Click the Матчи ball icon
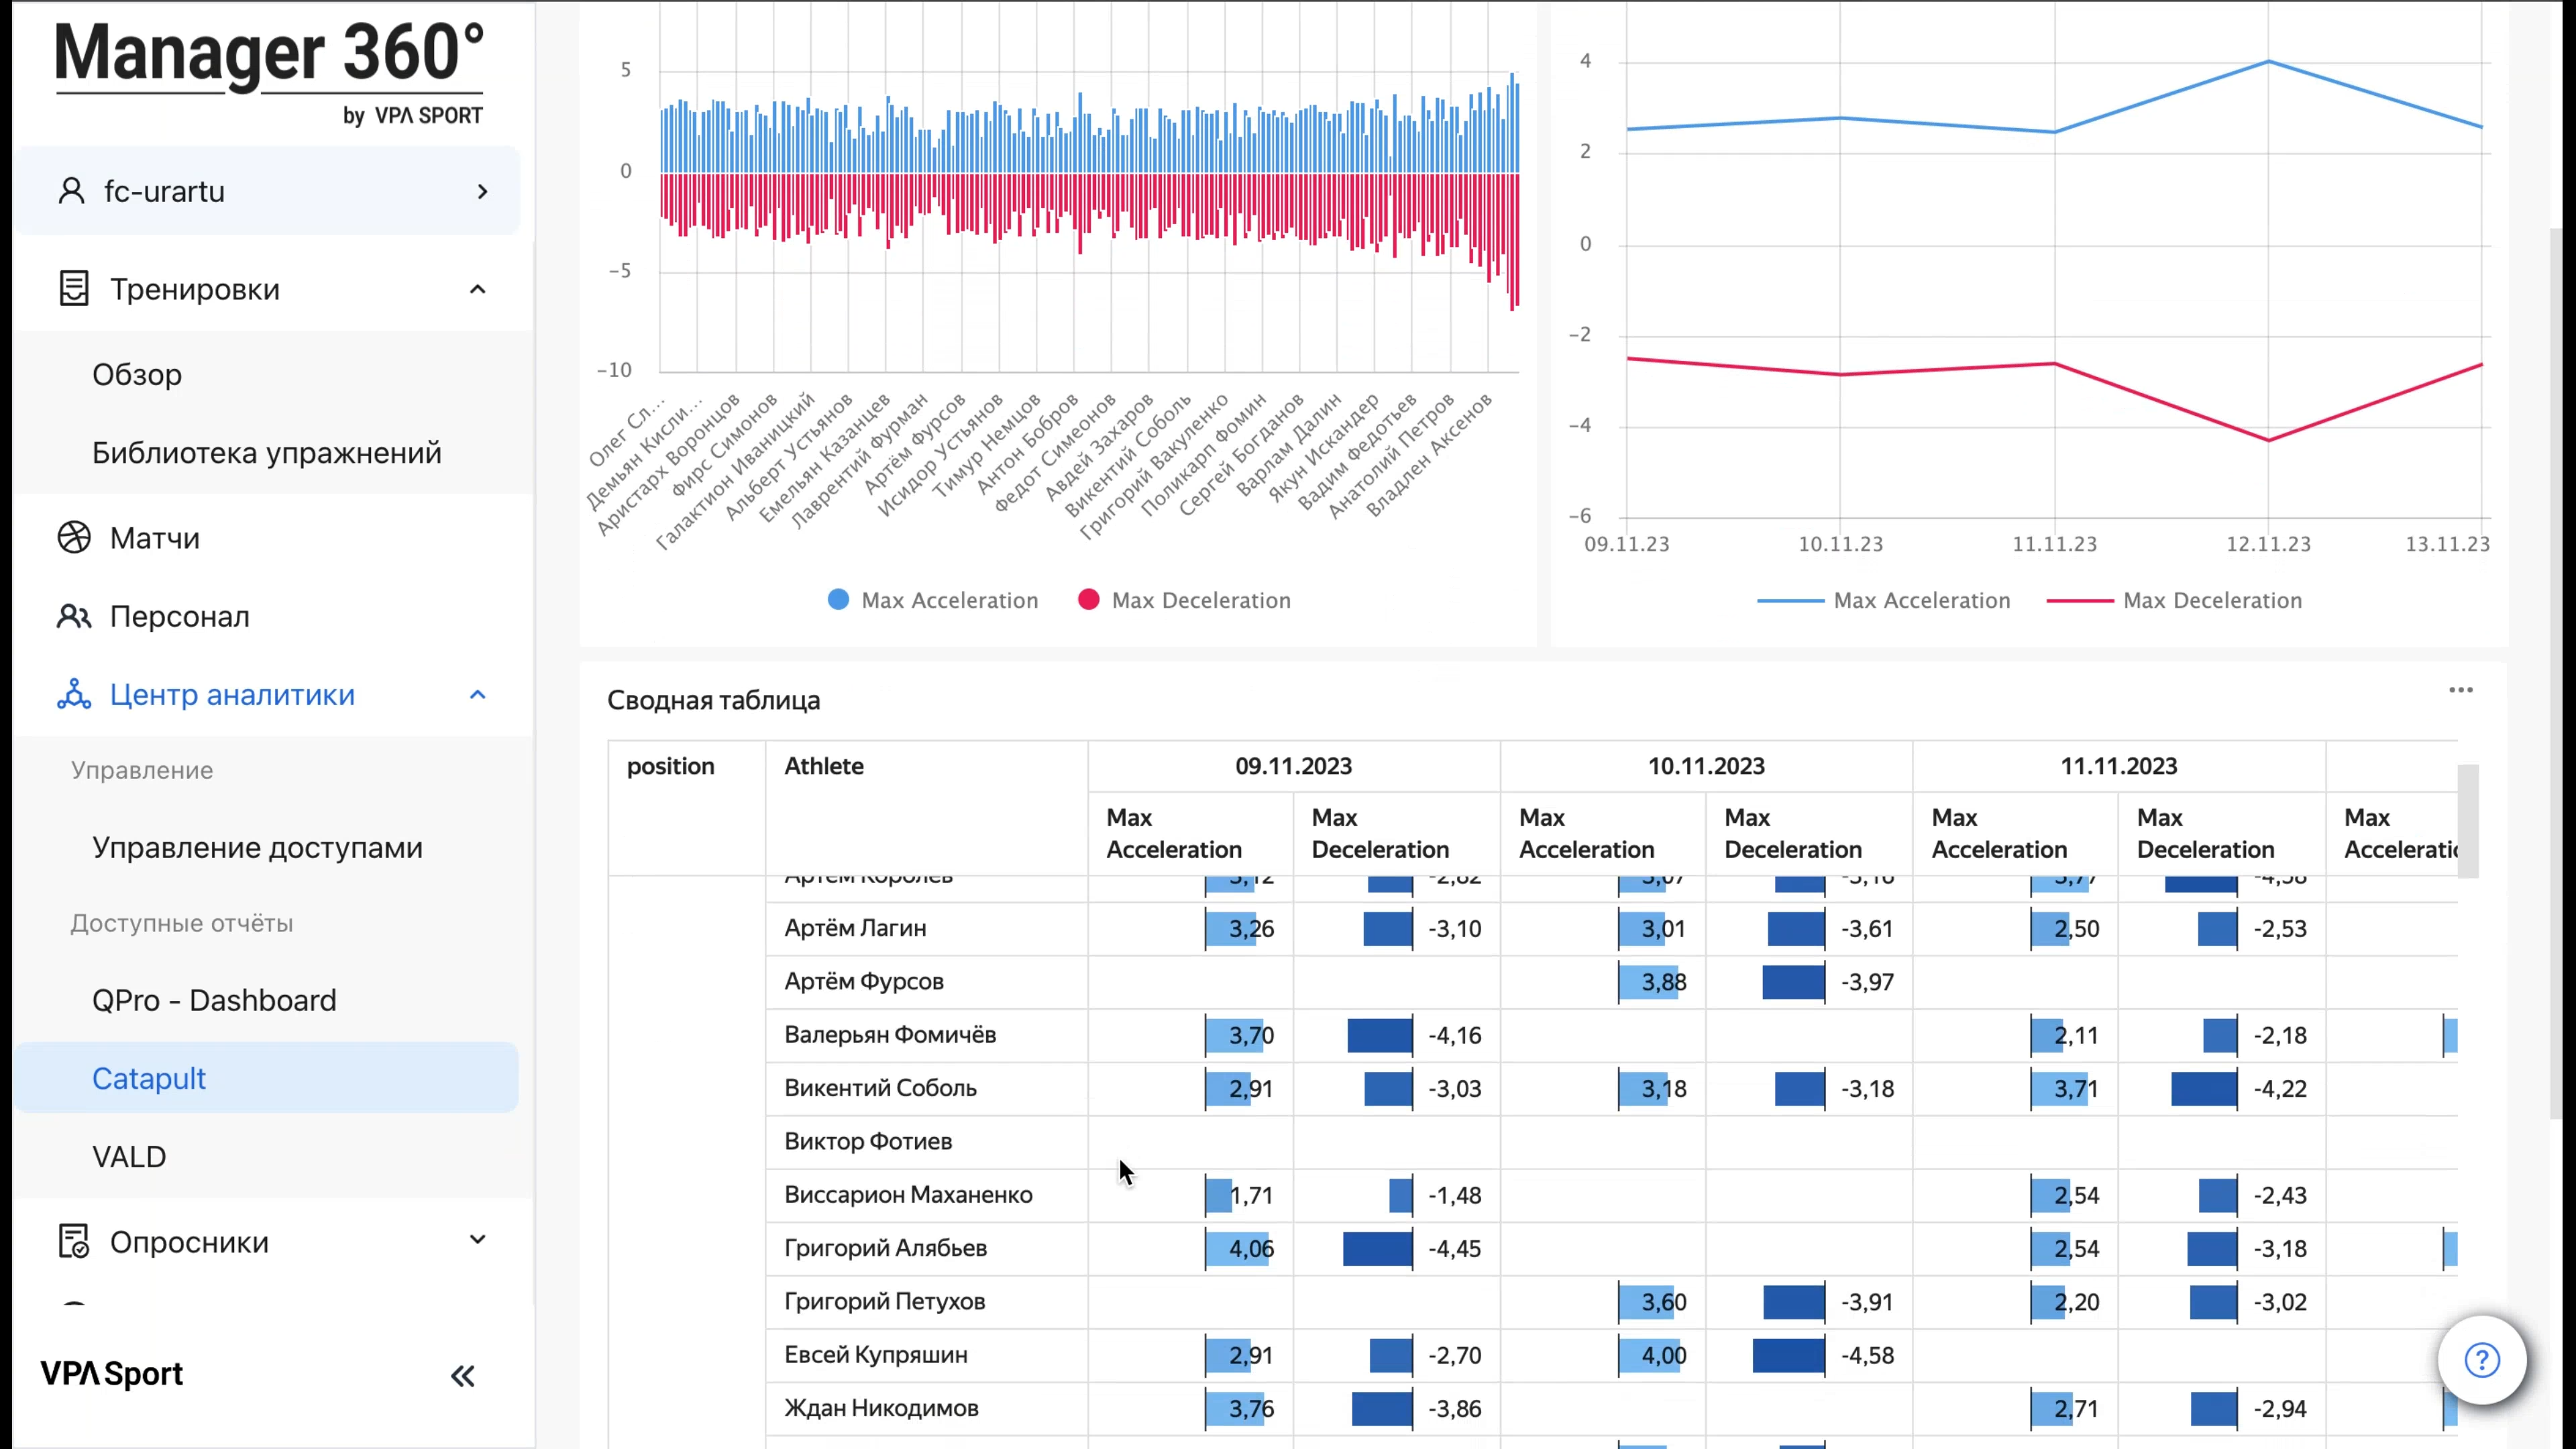The height and width of the screenshot is (1449, 2576). (x=73, y=538)
